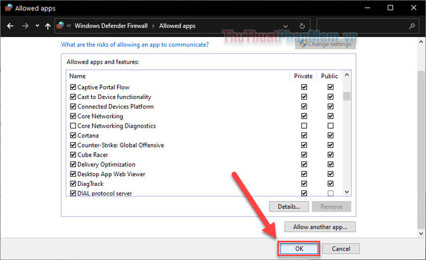
Task: Toggle Public checkbox for DiagTrack
Action: click(330, 183)
